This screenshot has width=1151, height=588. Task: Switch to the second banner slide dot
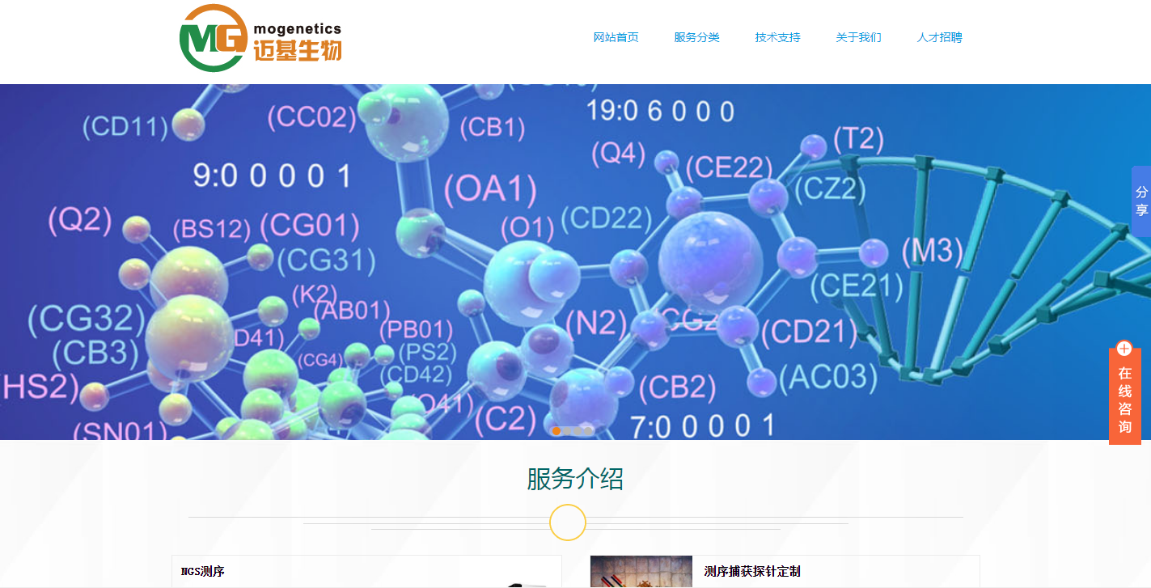[568, 431]
